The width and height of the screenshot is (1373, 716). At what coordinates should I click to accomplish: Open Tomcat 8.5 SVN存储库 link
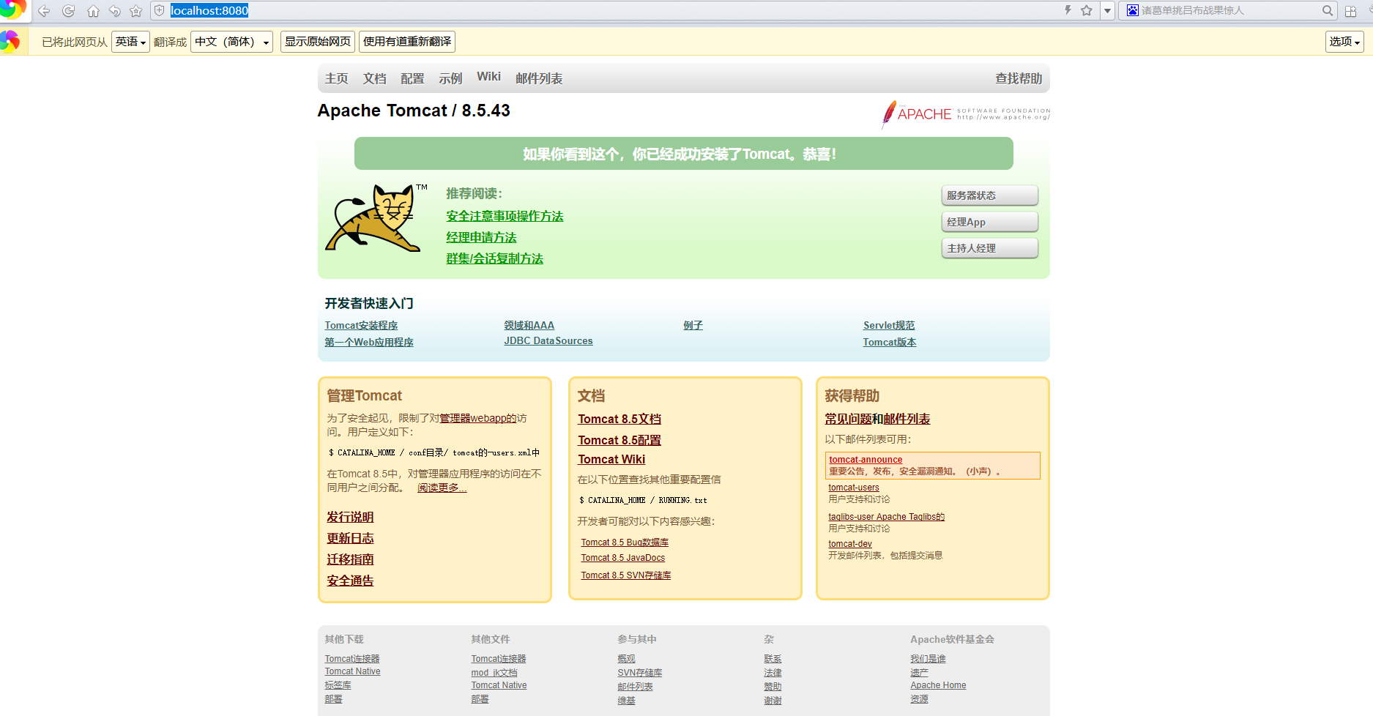pyautogui.click(x=626, y=575)
